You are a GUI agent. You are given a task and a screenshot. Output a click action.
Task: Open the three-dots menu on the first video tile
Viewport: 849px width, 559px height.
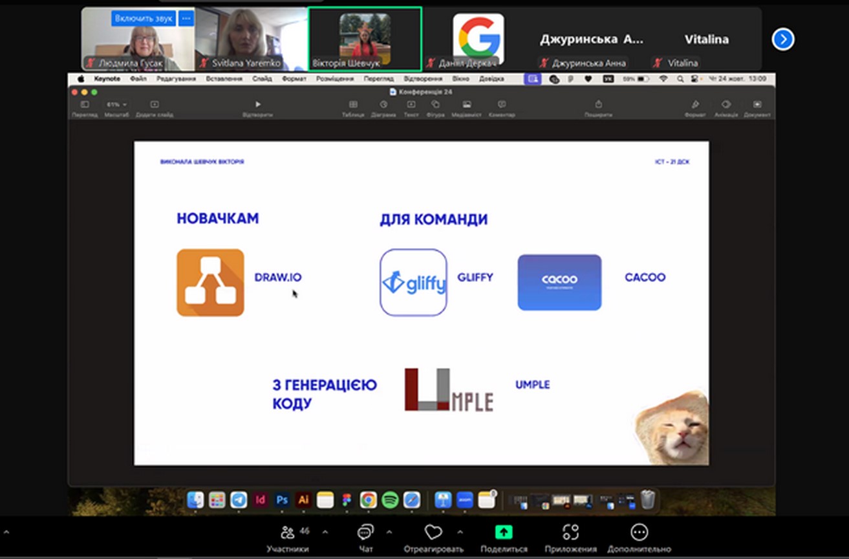coord(186,19)
